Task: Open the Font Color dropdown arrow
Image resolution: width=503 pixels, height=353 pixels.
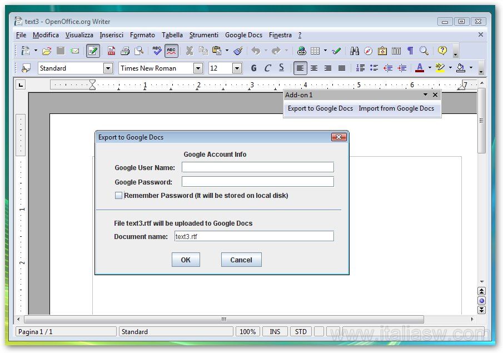Action: 430,68
